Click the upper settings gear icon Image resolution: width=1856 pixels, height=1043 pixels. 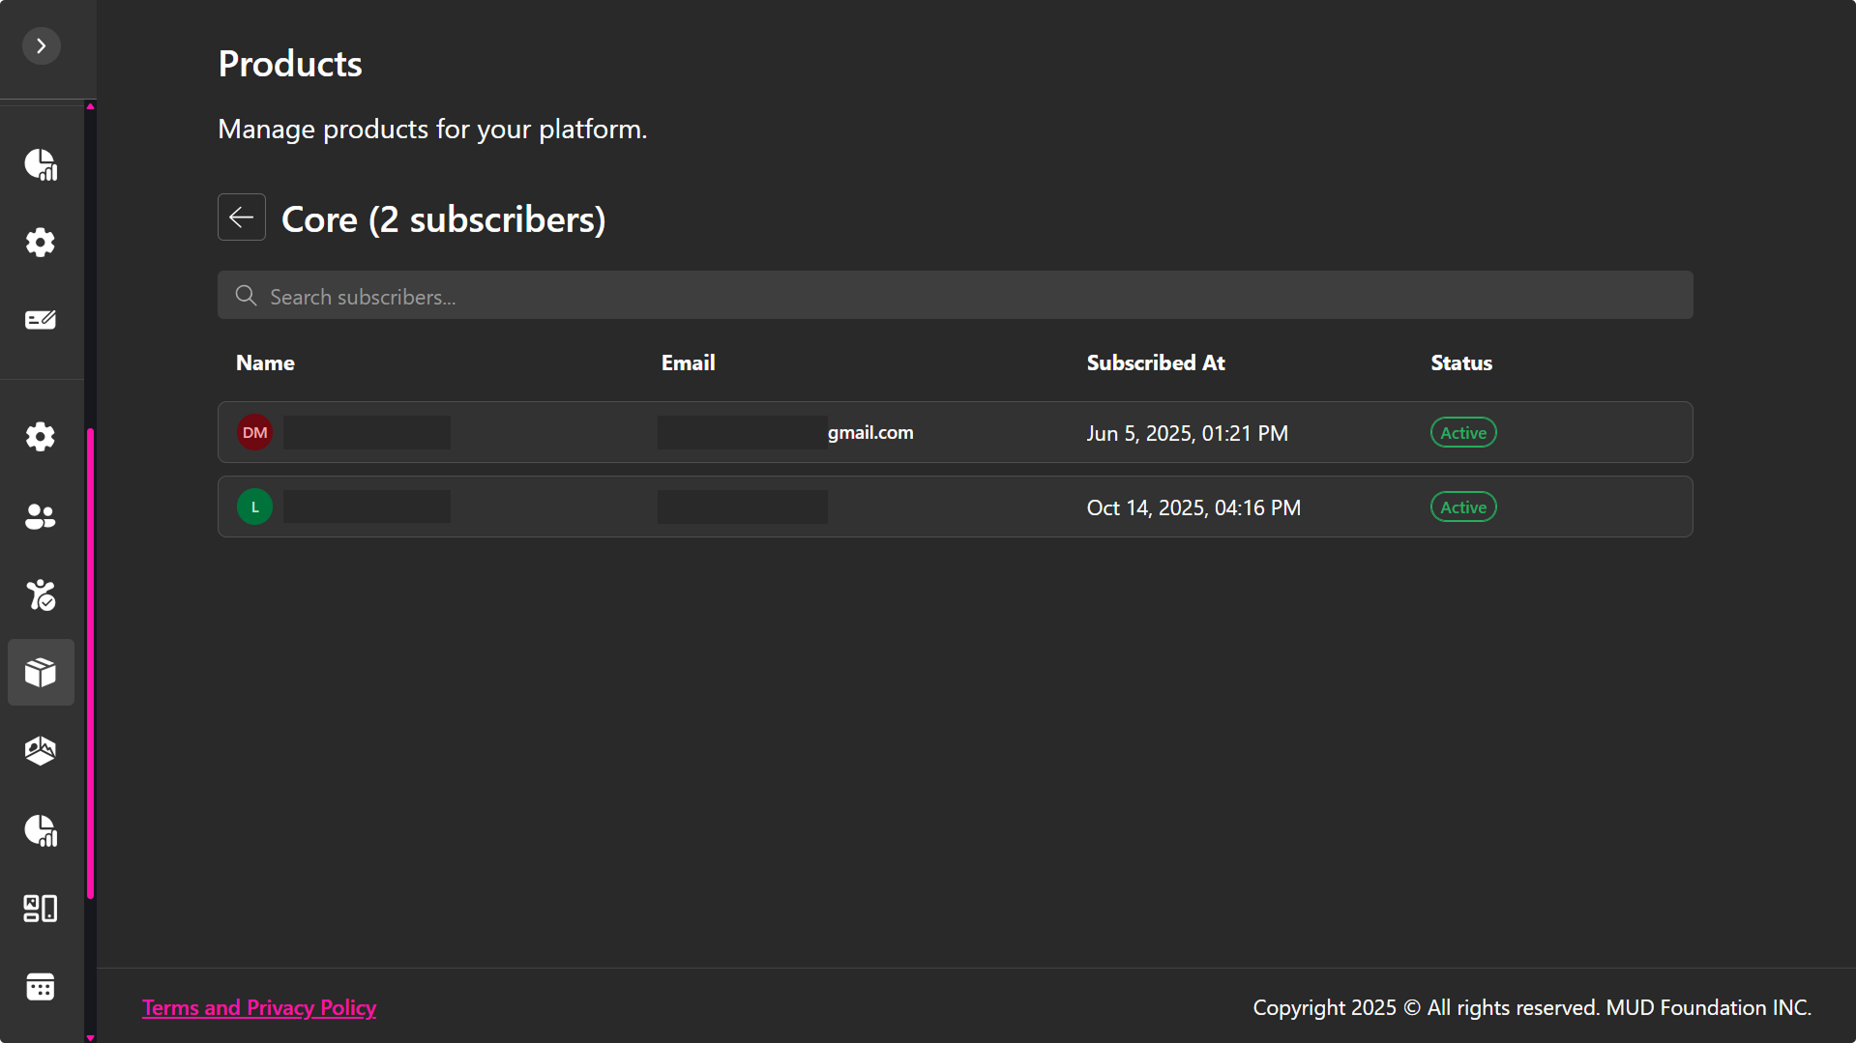[x=41, y=242]
